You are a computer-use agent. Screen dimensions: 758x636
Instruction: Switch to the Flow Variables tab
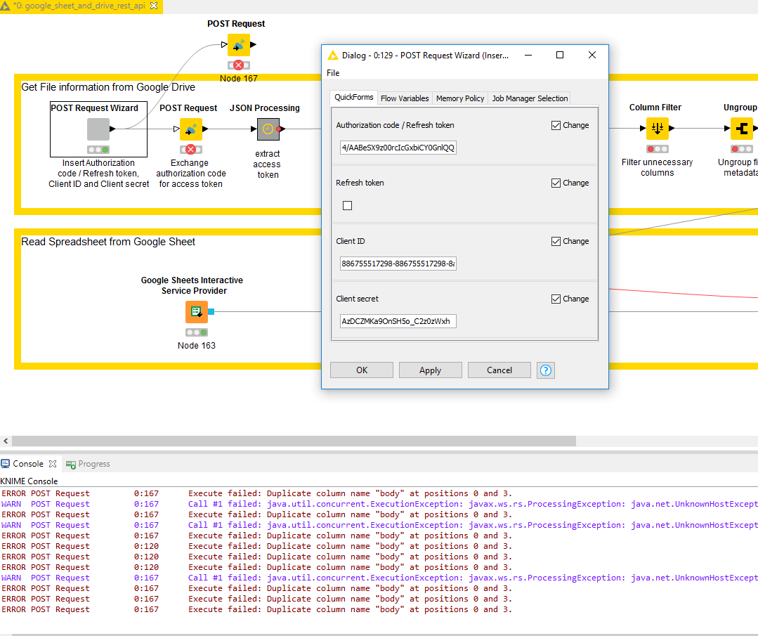point(405,98)
